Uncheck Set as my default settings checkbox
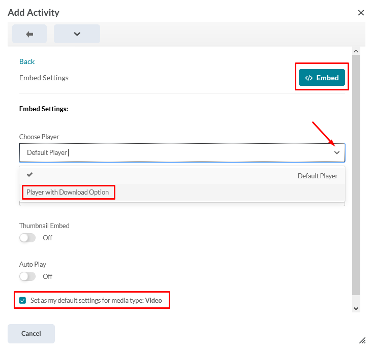372x350 pixels. [22, 300]
